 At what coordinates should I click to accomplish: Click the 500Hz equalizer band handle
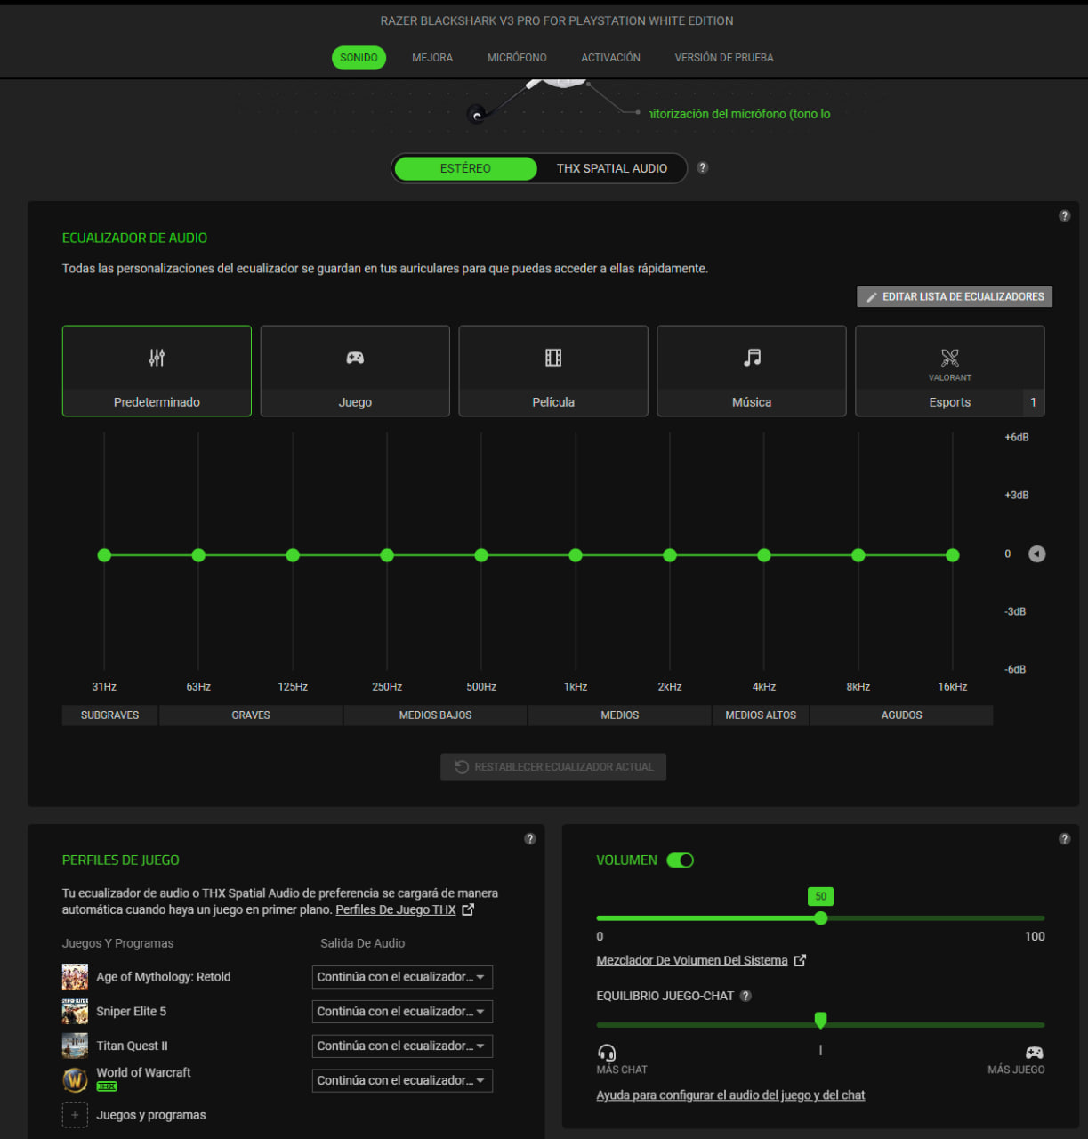coord(481,555)
